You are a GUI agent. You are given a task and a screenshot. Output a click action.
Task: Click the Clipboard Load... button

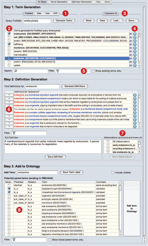coord(117,21)
